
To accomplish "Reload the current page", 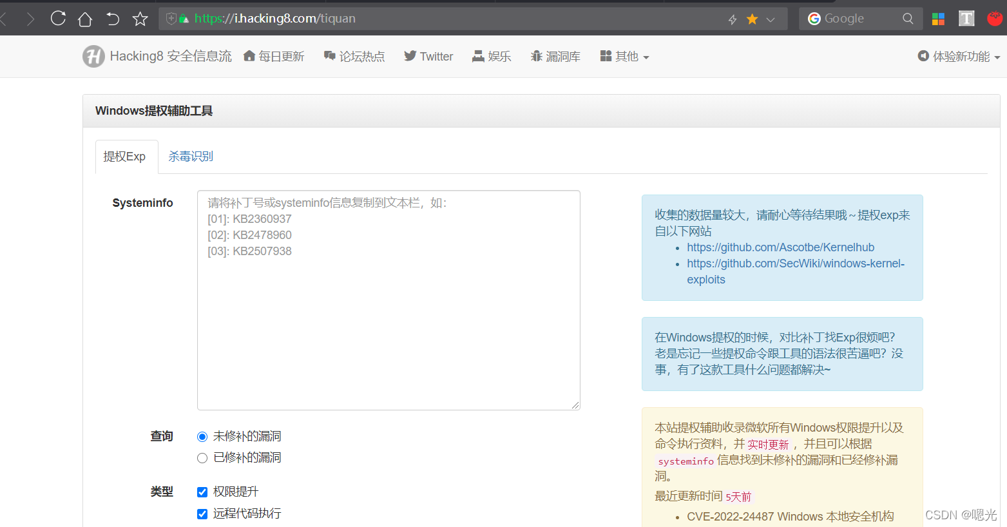I will pos(58,18).
